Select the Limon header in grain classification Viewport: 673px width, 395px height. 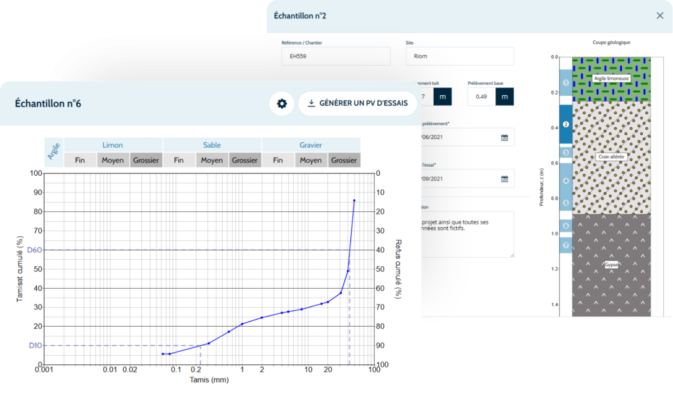coord(113,144)
